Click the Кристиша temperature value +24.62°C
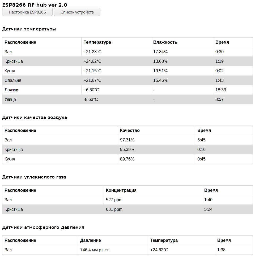The width and height of the screenshot is (255, 259). (92, 61)
